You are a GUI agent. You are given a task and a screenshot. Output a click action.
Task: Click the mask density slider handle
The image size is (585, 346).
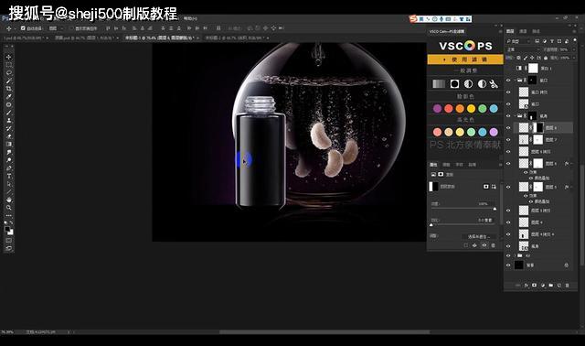tap(495, 209)
